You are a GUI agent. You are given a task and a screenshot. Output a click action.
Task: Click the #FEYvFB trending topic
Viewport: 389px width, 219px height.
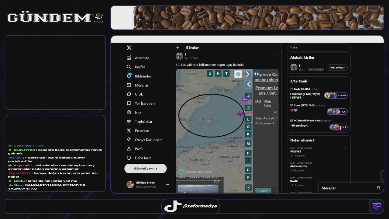(x=296, y=151)
